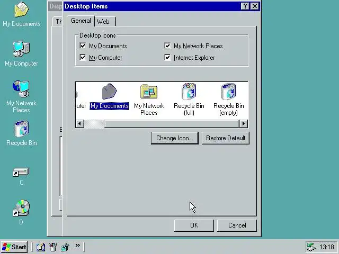Click the taskbar clock showing 13:18

pyautogui.click(x=327, y=247)
